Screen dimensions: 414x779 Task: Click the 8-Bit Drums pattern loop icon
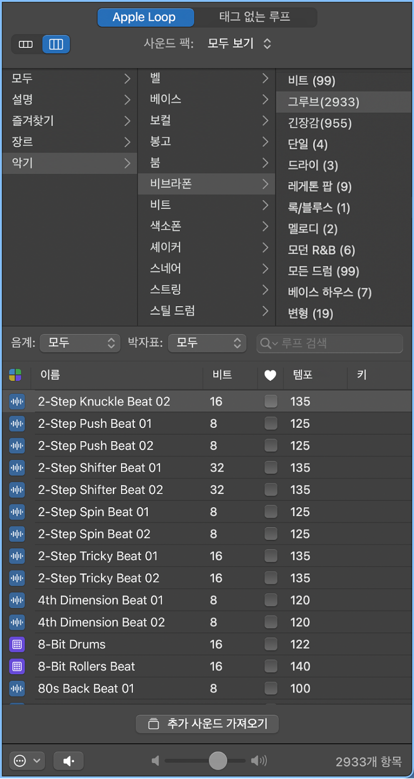click(17, 644)
